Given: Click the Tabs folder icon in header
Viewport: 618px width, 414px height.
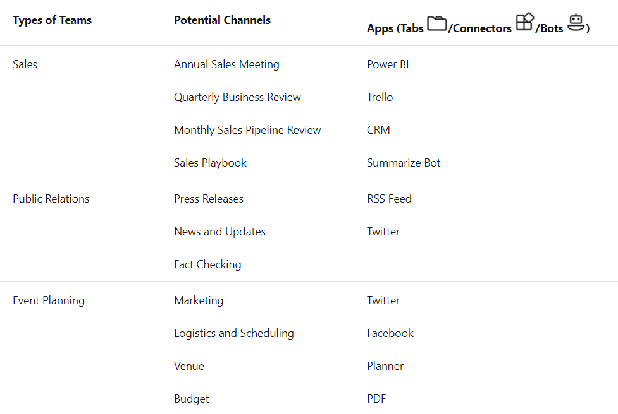Looking at the screenshot, I should coord(436,24).
